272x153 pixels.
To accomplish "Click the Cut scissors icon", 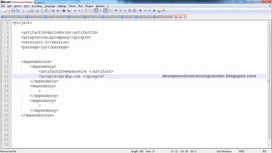I will click(x=38, y=11).
